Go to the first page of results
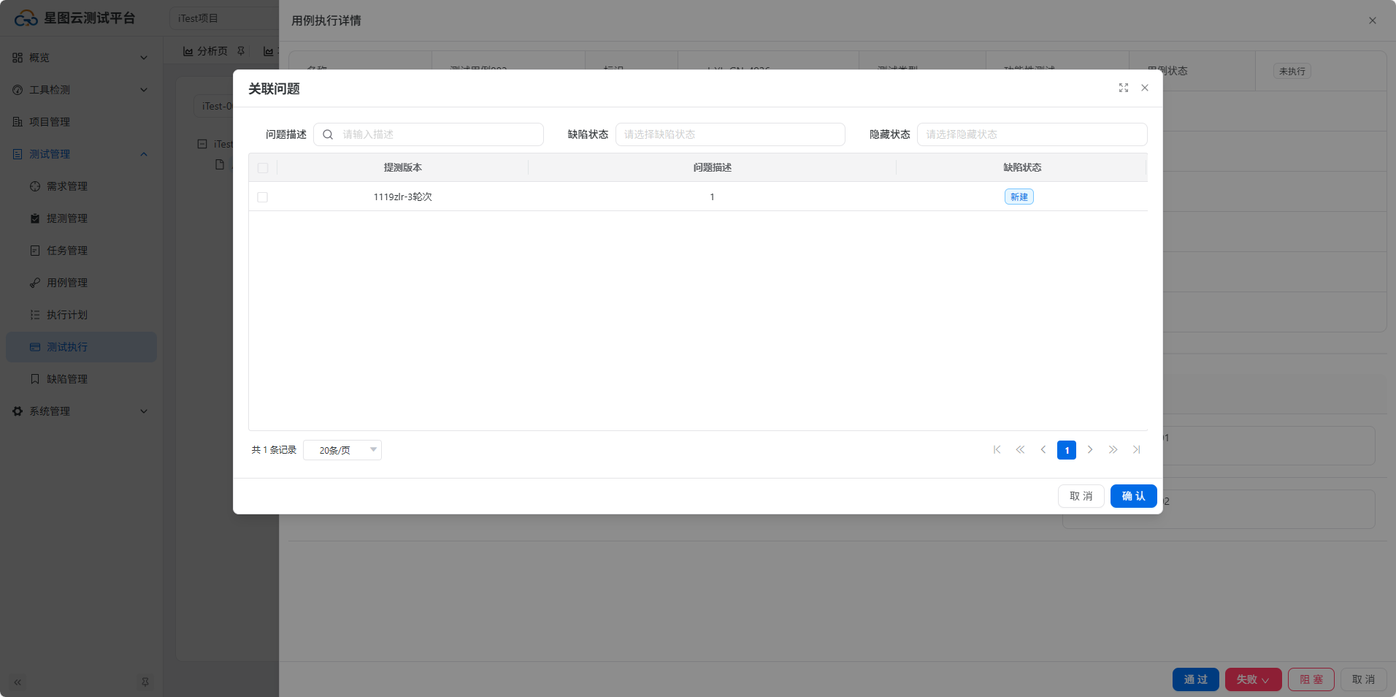The width and height of the screenshot is (1396, 697). tap(997, 450)
